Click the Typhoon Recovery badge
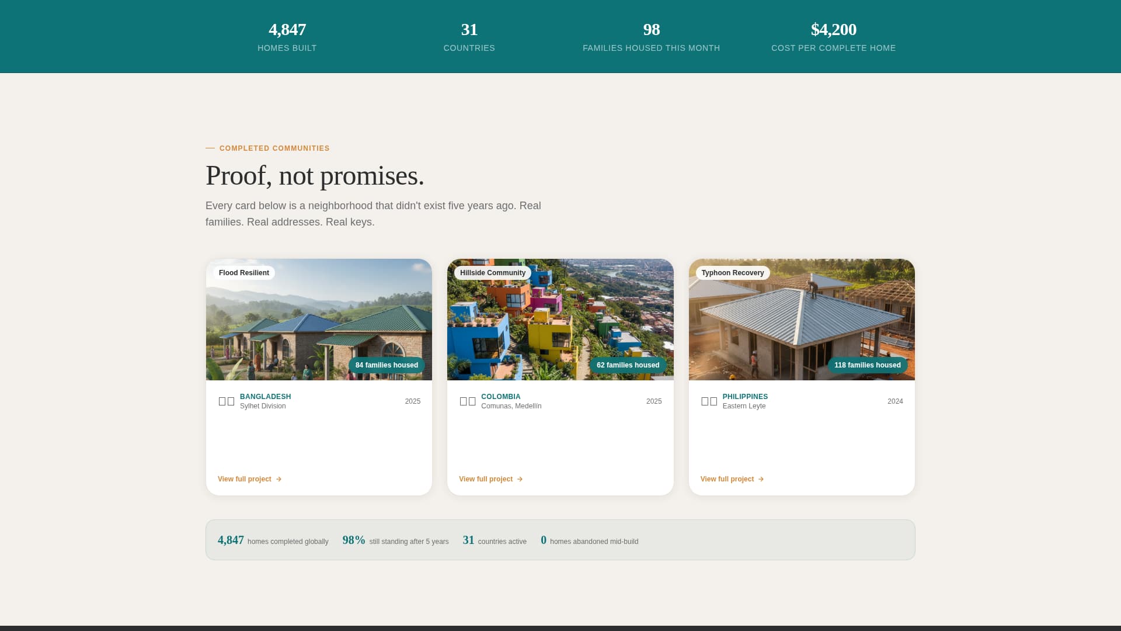The height and width of the screenshot is (631, 1121). coord(733,273)
